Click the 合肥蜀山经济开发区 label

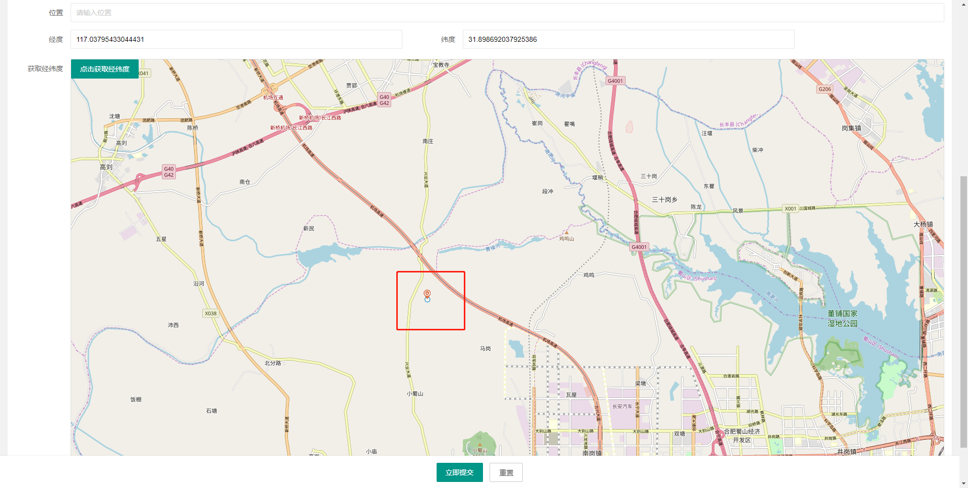click(742, 436)
